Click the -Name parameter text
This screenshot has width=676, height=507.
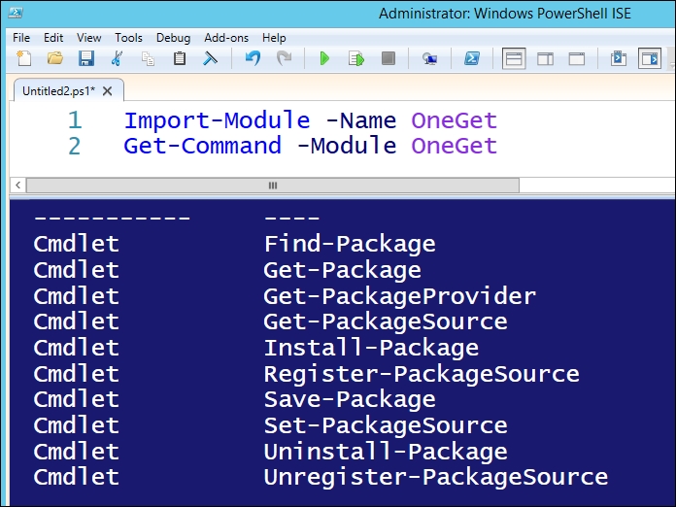click(x=361, y=120)
